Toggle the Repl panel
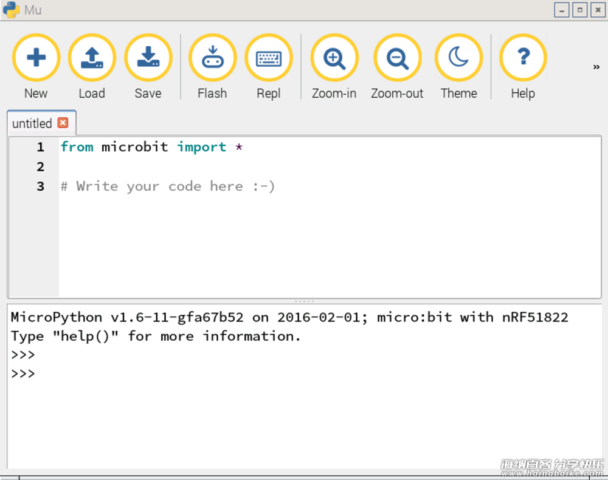Viewport: 608px width, 480px height. pos(269,67)
